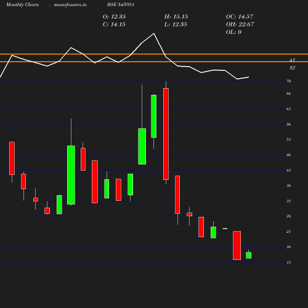Viewport: 308px width, 308px height.
Task: Click the 'OH: 22.67' value
Action: coord(240,25)
